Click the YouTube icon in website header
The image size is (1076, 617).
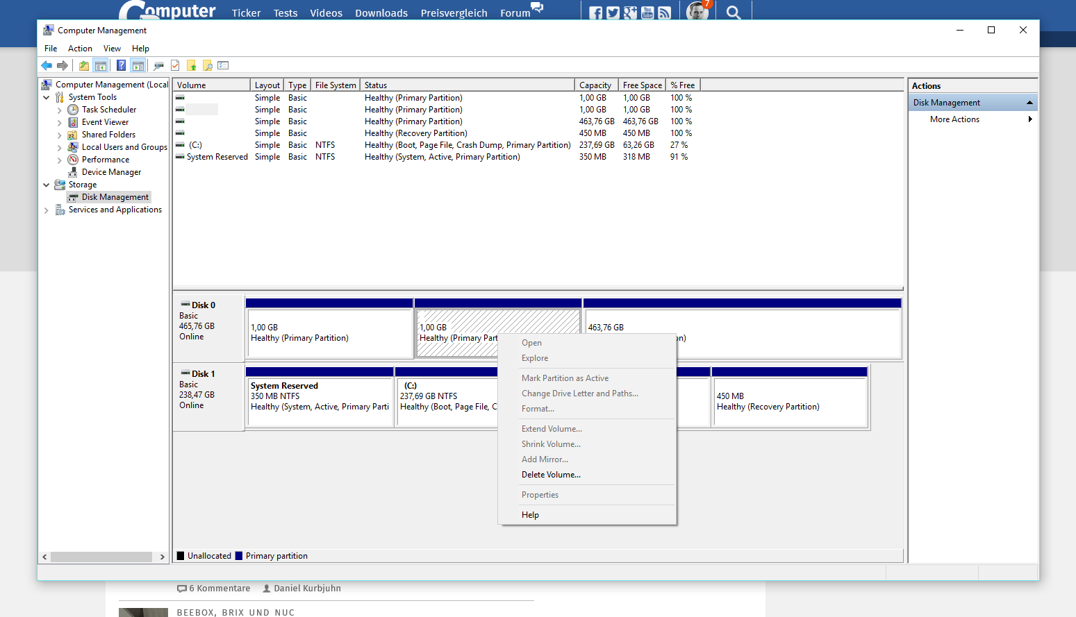(x=647, y=12)
